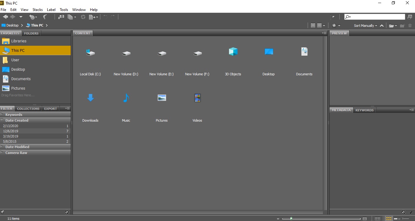Create a new folder using the toolbar icon
This screenshot has width=415, height=221.
pyautogui.click(x=402, y=26)
